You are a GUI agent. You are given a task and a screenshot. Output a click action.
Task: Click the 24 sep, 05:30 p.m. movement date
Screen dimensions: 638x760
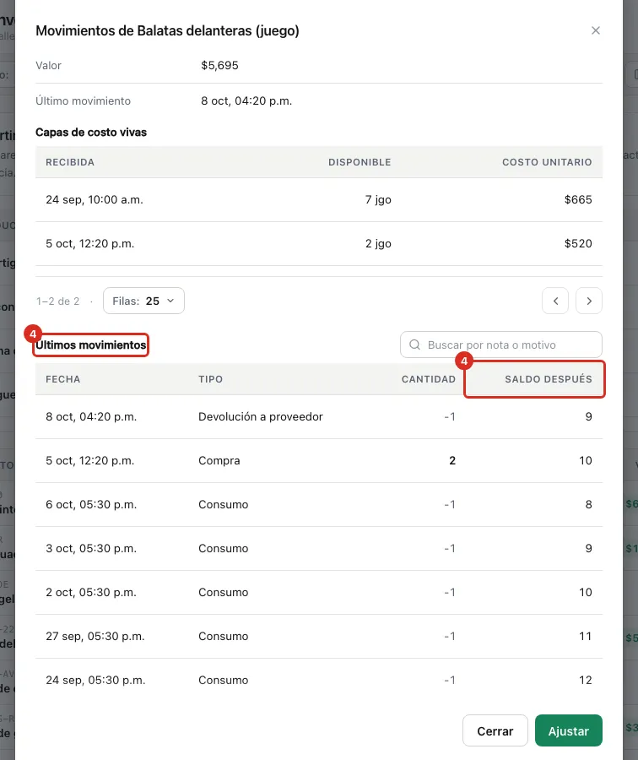pyautogui.click(x=95, y=680)
